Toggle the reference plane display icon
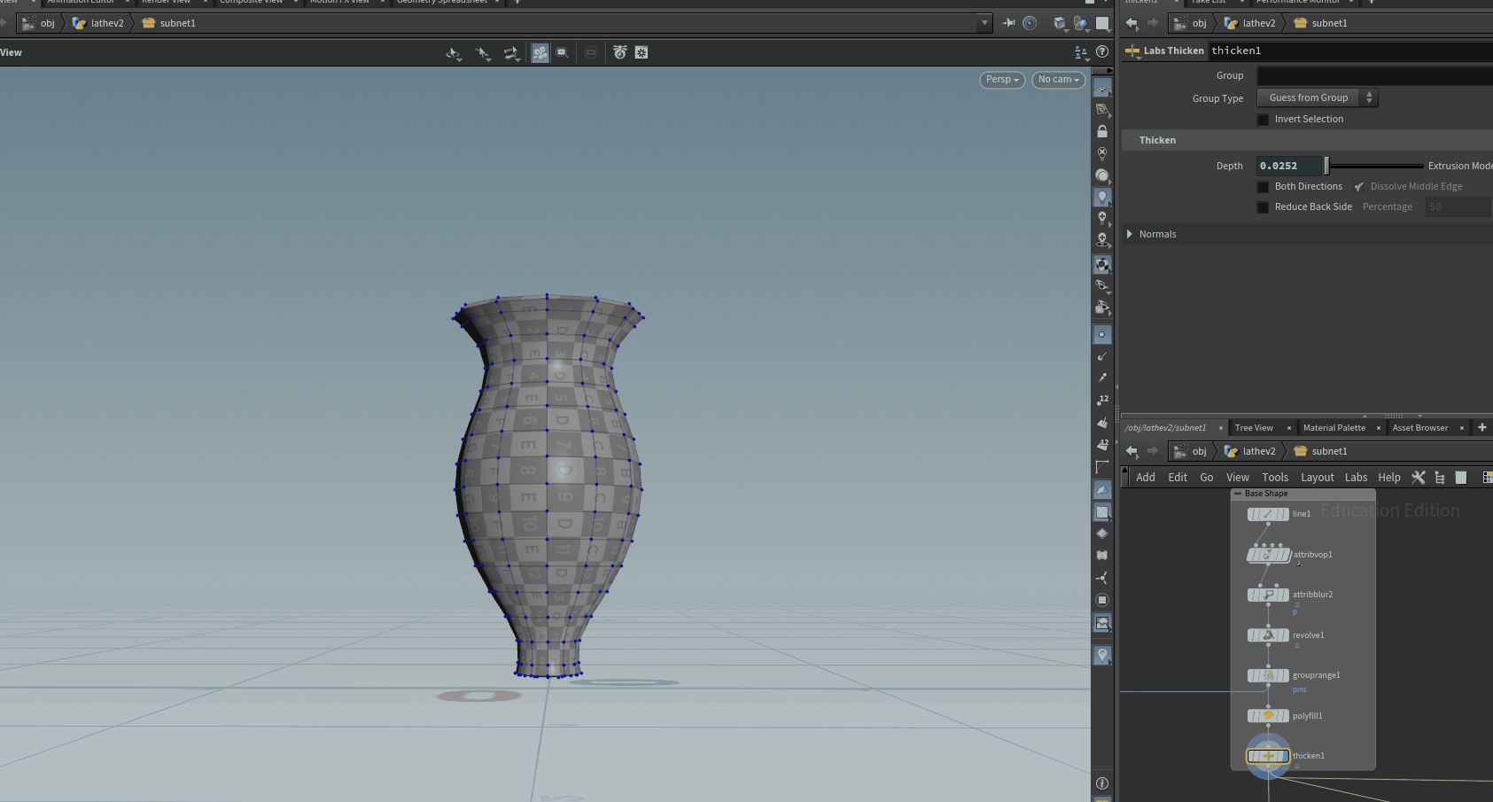 1102,89
